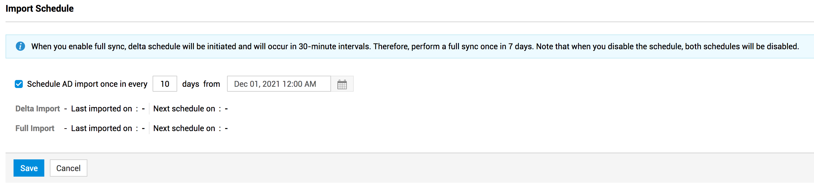This screenshot has height=184, width=814.
Task: Select the Delta Import label
Action: pos(38,109)
